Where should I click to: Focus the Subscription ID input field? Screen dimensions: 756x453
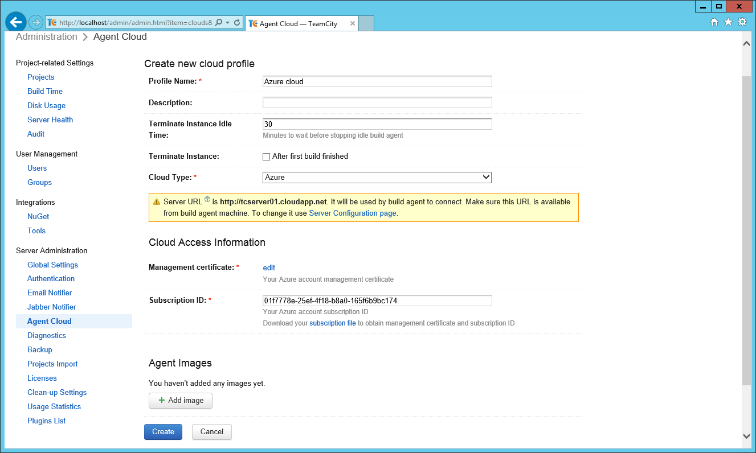[377, 300]
